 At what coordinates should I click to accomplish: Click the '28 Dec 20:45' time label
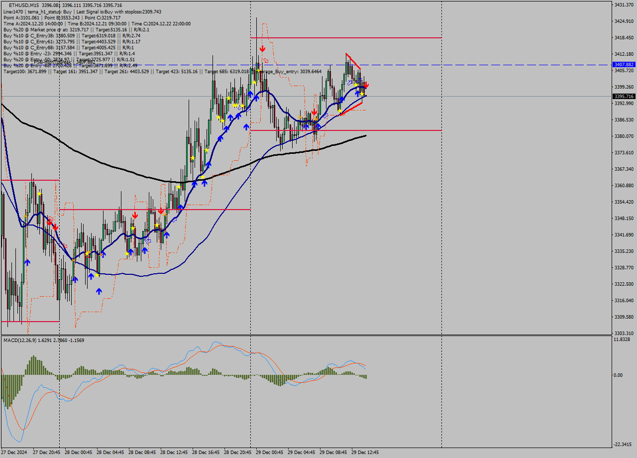(x=238, y=453)
